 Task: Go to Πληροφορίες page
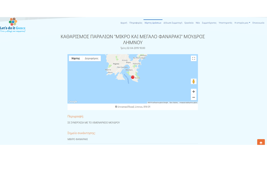pyautogui.click(x=136, y=23)
